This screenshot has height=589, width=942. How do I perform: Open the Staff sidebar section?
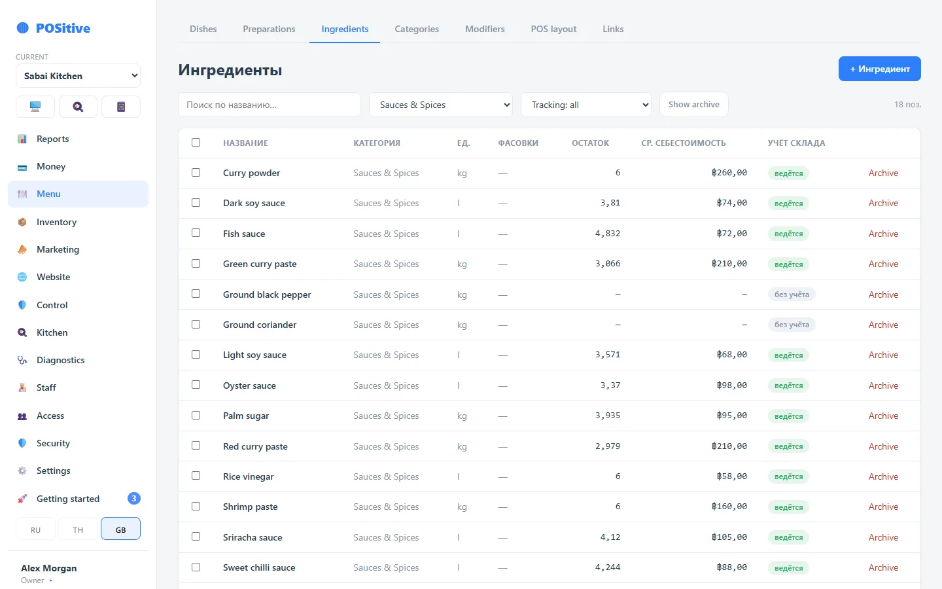pyautogui.click(x=78, y=387)
